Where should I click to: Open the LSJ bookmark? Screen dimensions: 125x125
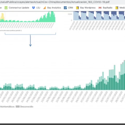[38, 8]
